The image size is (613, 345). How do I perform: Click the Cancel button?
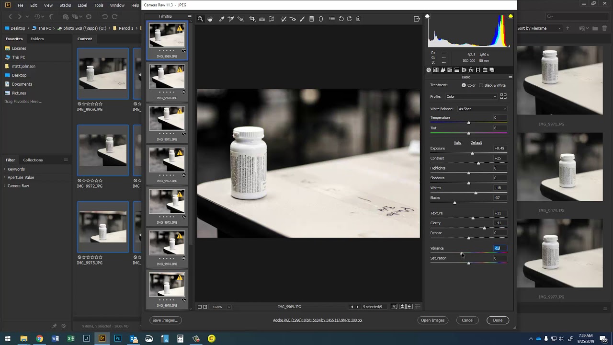[x=467, y=320]
